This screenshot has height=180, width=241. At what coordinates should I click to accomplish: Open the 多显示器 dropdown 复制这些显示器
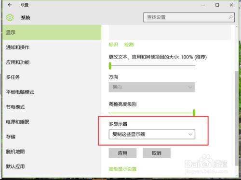tap(152, 134)
